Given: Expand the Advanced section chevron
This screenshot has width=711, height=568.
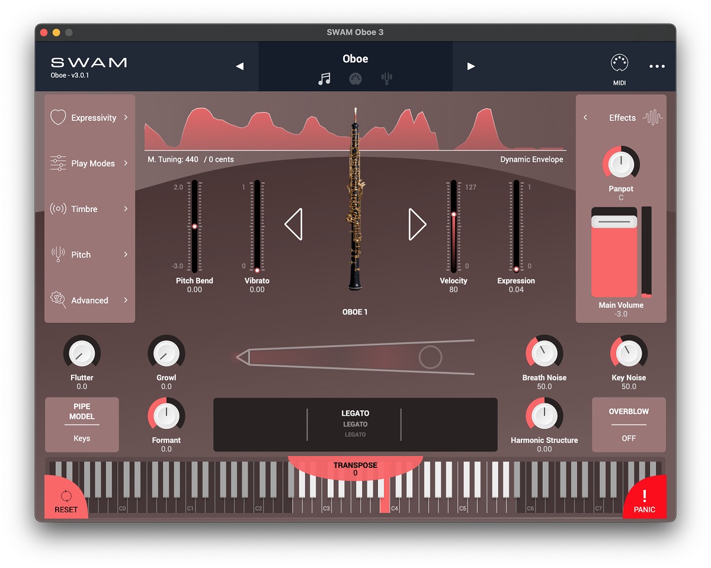Looking at the screenshot, I should (126, 300).
